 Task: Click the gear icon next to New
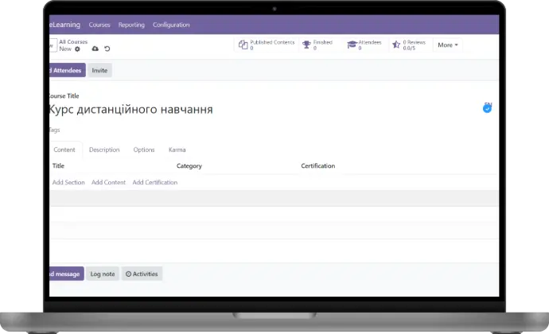pos(77,49)
